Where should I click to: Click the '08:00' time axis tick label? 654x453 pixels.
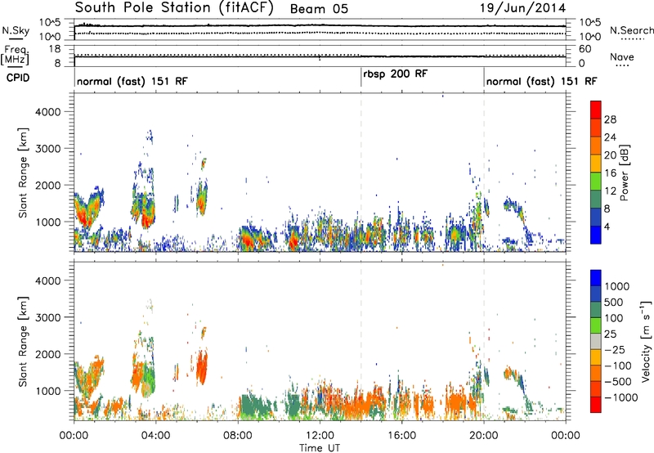coord(238,436)
